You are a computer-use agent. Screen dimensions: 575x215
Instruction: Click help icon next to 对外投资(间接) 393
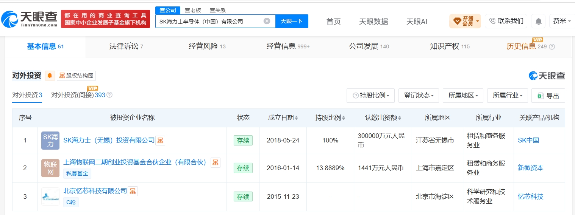[109, 95]
